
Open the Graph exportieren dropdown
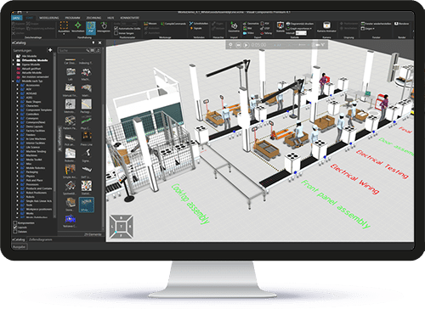[x=311, y=29]
